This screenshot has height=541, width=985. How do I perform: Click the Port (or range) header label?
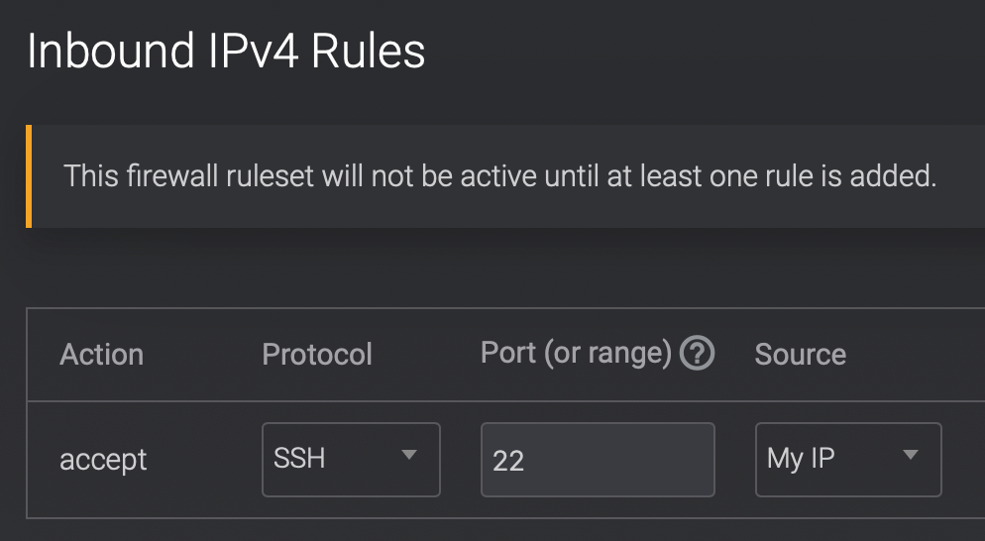click(576, 353)
